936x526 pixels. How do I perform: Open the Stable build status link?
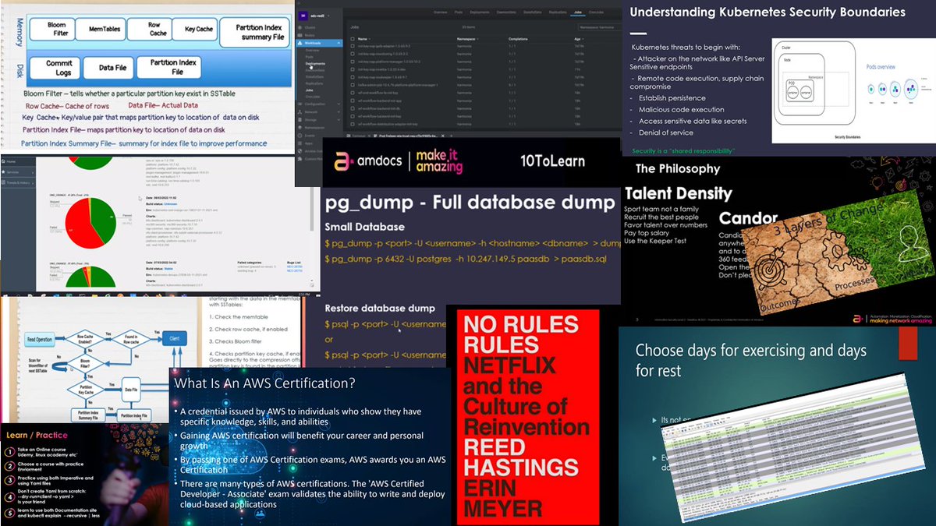(x=168, y=269)
